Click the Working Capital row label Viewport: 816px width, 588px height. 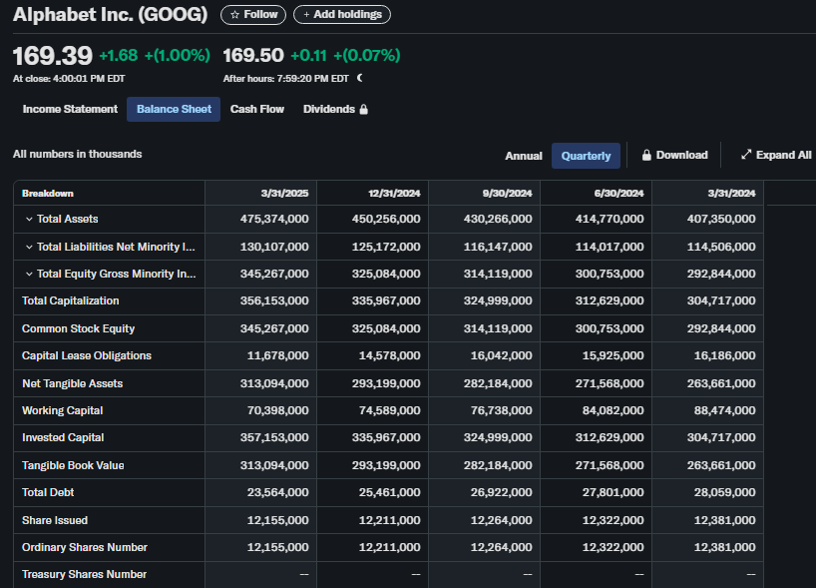62,411
